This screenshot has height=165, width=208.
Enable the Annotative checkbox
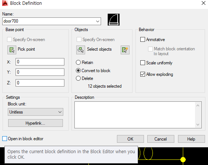[142, 40]
